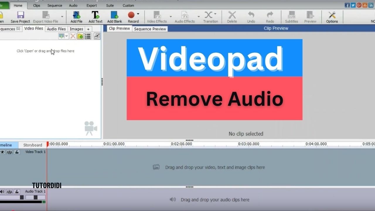Switch to the Timeline view tab
This screenshot has height=211, width=375.
[x=9, y=145]
